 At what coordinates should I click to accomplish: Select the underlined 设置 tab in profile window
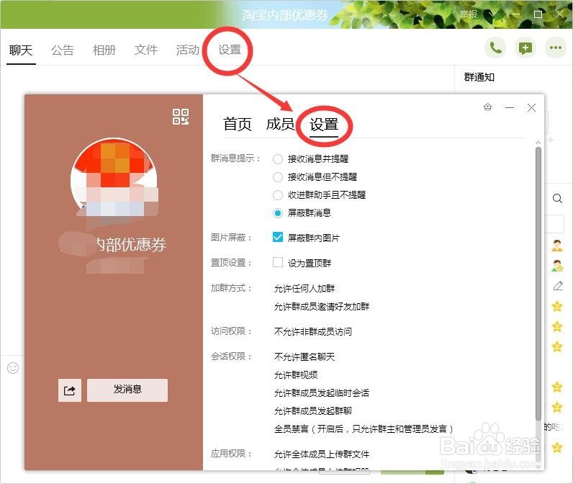coord(324,125)
